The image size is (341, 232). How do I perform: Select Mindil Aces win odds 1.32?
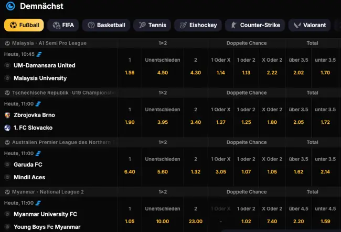196,172
